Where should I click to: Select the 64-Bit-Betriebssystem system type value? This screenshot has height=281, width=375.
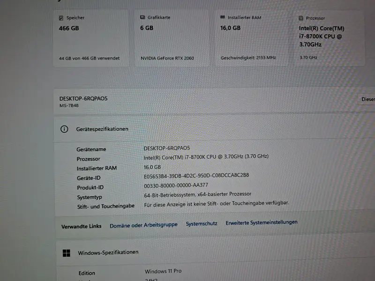pyautogui.click(x=197, y=194)
